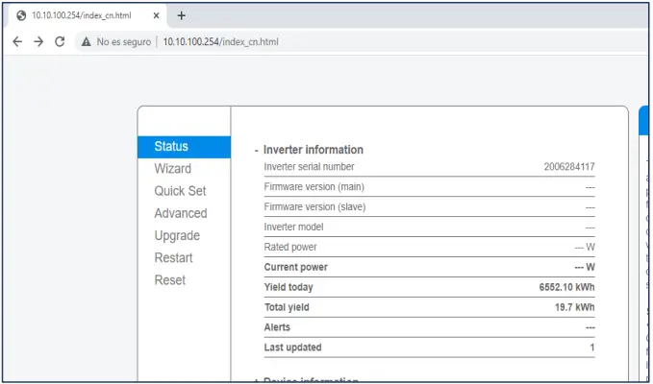This screenshot has width=653, height=384.
Task: Collapse the Inverter information section
Action: click(x=257, y=151)
